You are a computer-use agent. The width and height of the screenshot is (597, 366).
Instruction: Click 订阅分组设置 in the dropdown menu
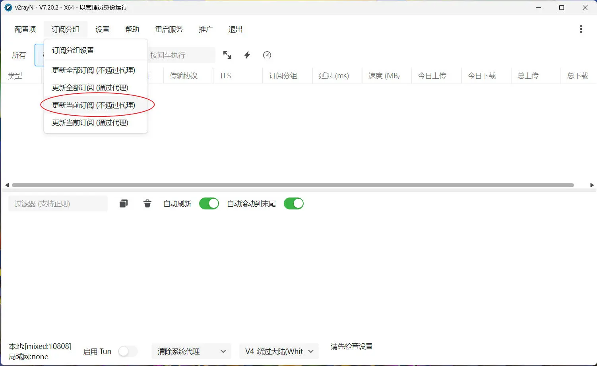pyautogui.click(x=73, y=50)
